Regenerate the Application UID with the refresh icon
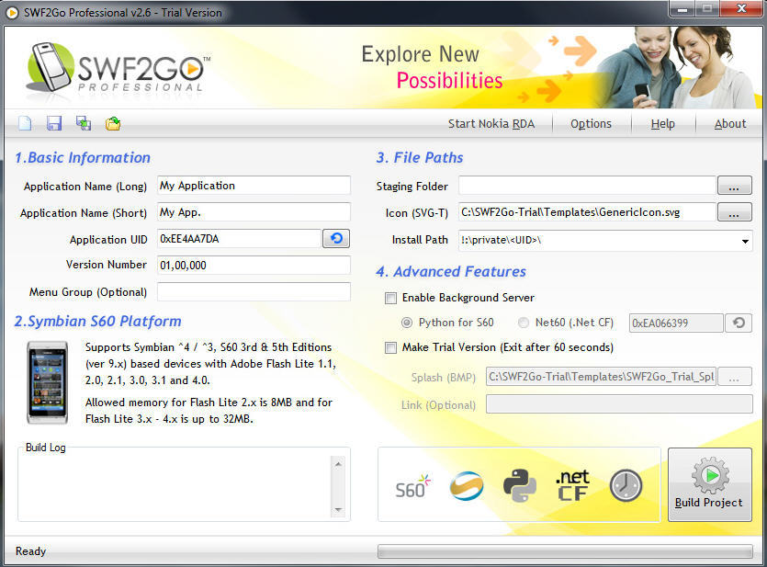The image size is (767, 567). click(336, 238)
